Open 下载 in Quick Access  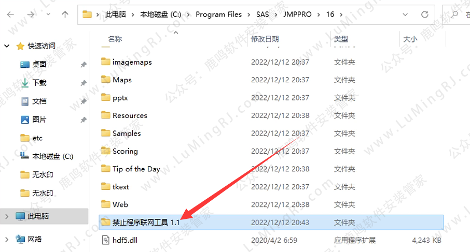(x=39, y=82)
